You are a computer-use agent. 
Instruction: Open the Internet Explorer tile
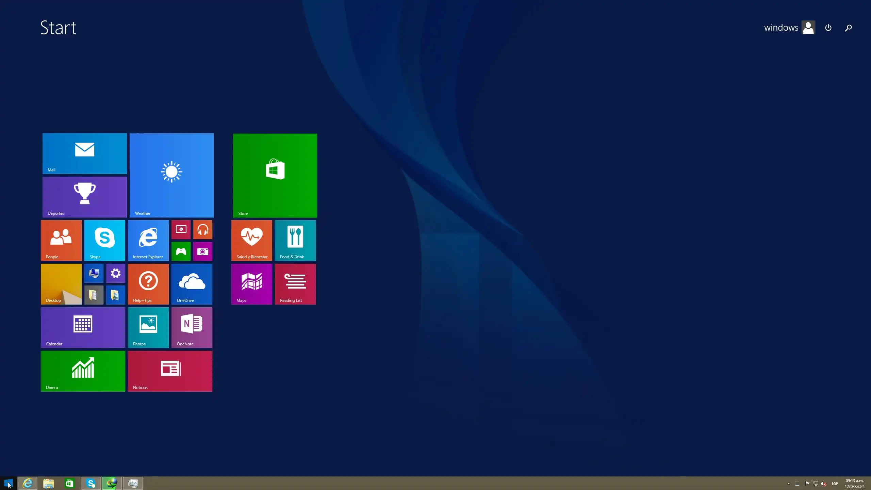click(x=148, y=240)
